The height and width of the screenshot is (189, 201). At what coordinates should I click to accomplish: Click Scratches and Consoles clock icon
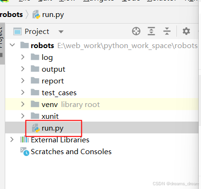pos(25,151)
